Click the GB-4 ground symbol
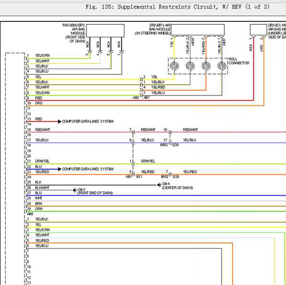Image resolution: width=286 pixels, height=285 pixels. pos(159,185)
